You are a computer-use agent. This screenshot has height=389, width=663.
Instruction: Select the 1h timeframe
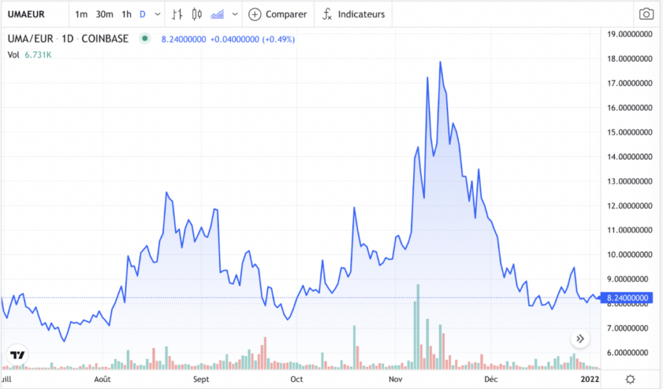point(127,14)
